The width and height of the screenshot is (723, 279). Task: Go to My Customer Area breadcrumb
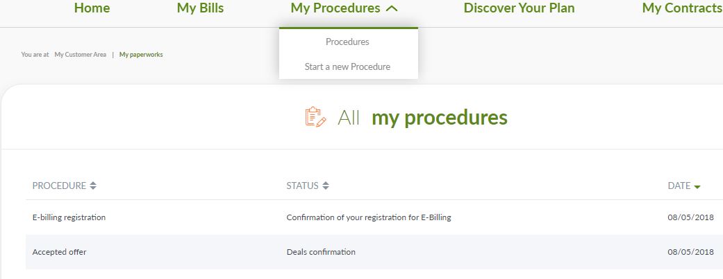point(81,55)
